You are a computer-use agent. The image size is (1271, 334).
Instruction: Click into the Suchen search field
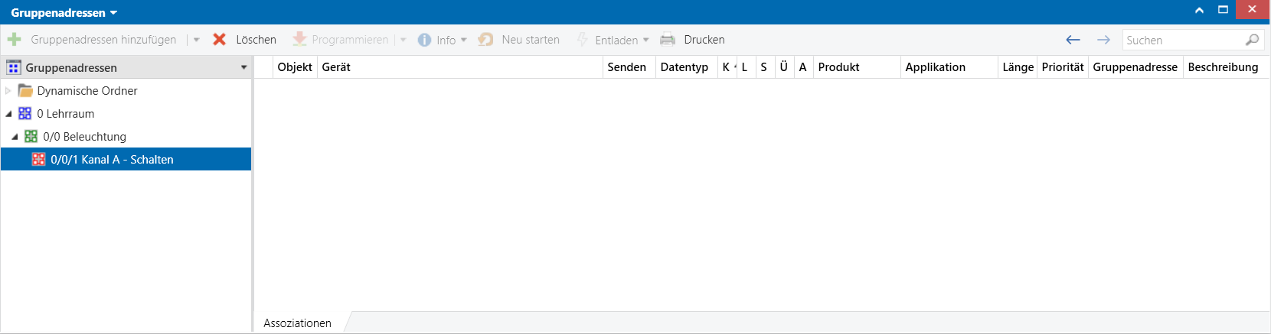click(1183, 40)
